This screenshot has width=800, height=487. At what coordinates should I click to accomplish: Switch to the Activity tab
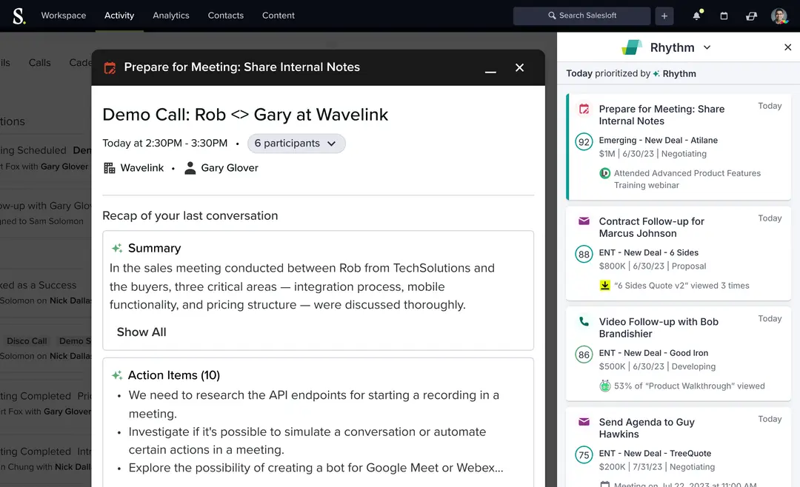pyautogui.click(x=119, y=16)
